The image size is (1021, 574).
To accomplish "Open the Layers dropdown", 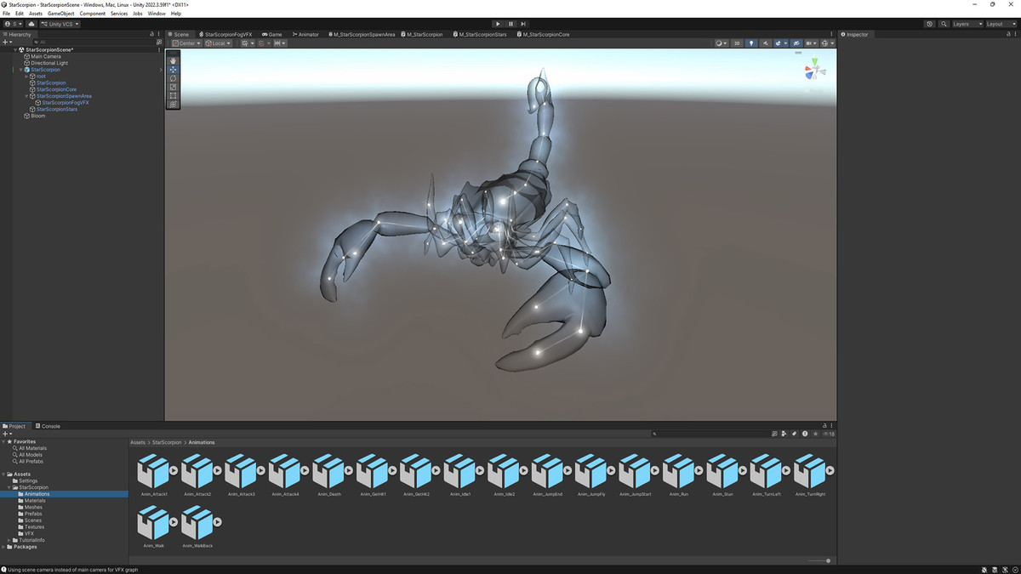I will tap(967, 24).
